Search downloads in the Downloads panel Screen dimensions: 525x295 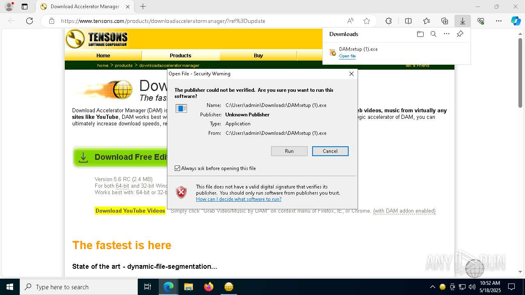click(x=433, y=34)
